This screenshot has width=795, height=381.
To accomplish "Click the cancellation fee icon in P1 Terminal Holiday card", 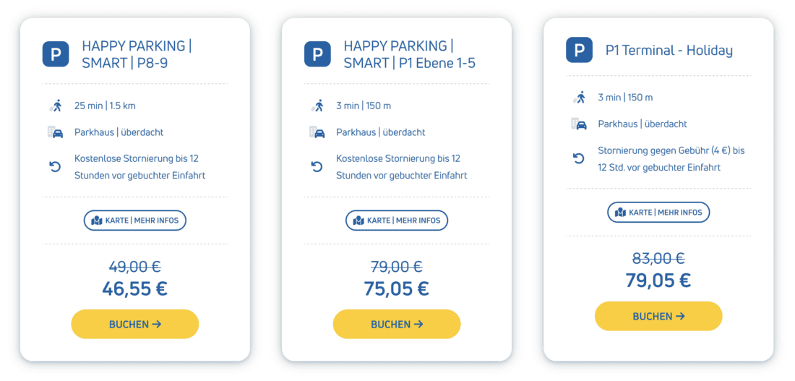I will (x=578, y=159).
